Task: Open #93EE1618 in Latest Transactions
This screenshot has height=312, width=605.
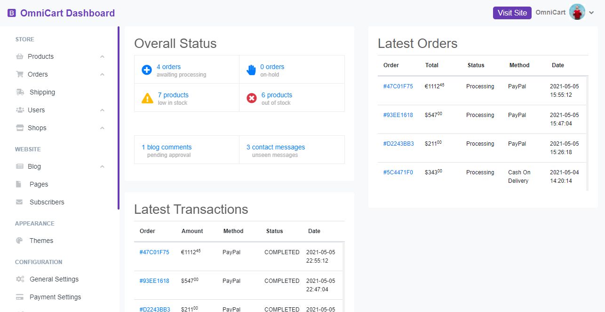Action: pos(154,281)
